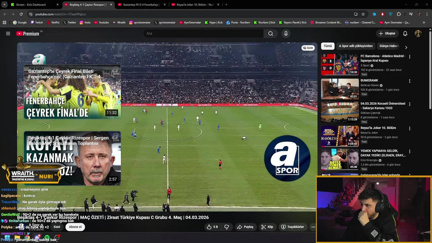Open the YouTube guide hamburger menu
Screen dimensions: 432x243
[8, 33]
